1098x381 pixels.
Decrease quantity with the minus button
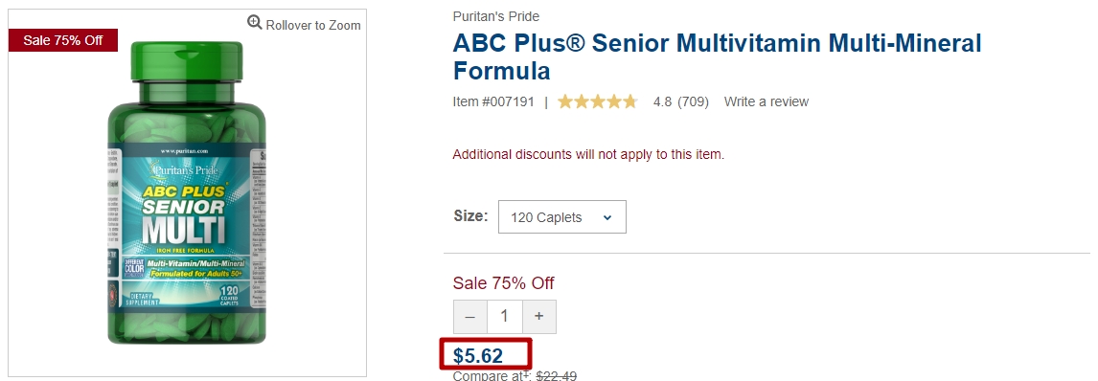pos(470,317)
